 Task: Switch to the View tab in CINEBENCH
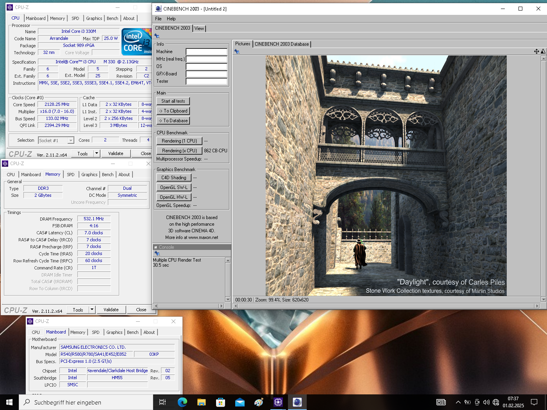pos(199,29)
